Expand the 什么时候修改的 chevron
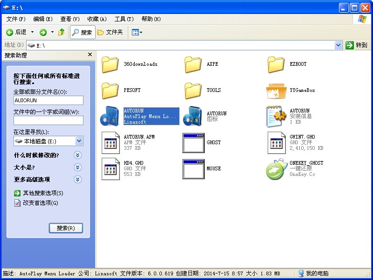Image resolution: width=373 pixels, height=280 pixels. click(x=78, y=155)
